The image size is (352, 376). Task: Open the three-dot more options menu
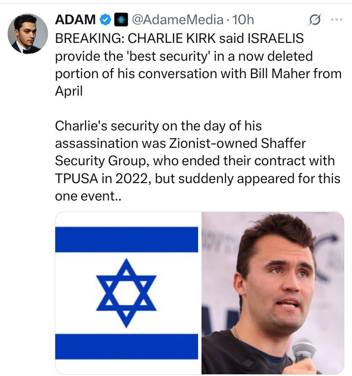click(x=336, y=20)
